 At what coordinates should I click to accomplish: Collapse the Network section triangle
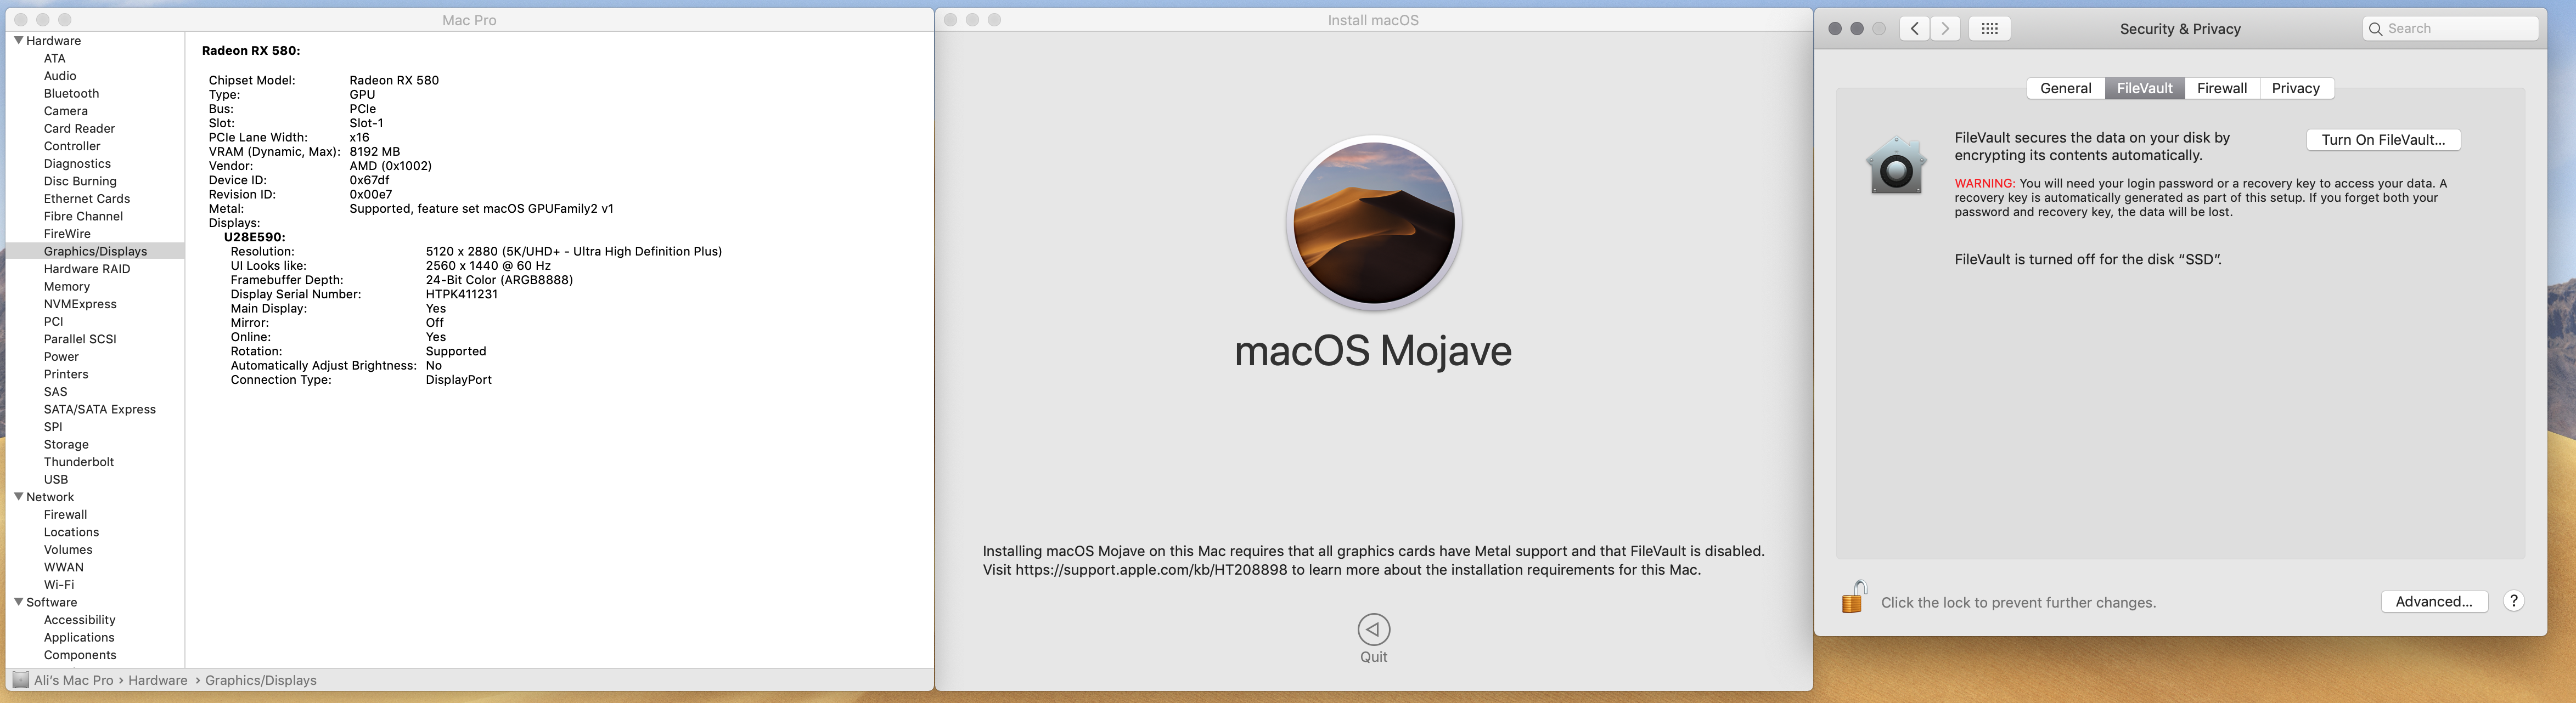coord(18,496)
